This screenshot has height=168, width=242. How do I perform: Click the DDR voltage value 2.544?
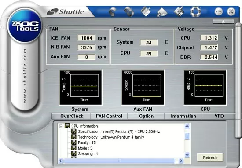(209, 57)
